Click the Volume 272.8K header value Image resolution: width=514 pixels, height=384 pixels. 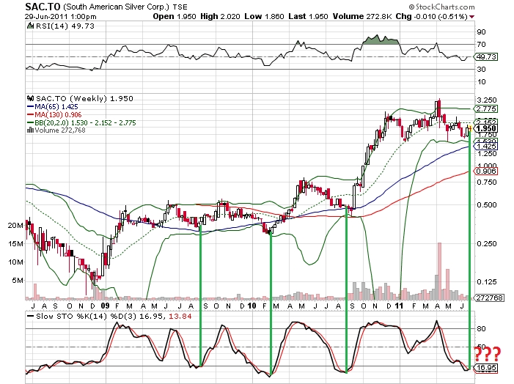[x=362, y=16]
